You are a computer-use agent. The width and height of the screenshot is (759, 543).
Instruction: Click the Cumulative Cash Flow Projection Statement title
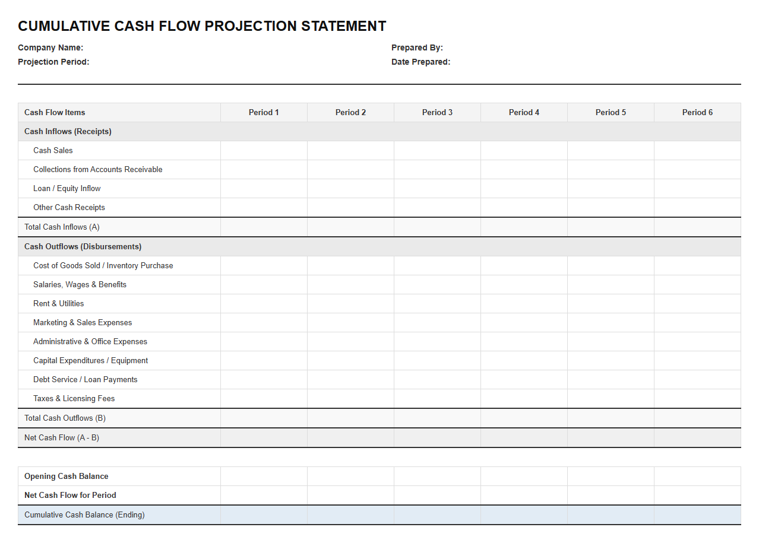[x=202, y=26]
